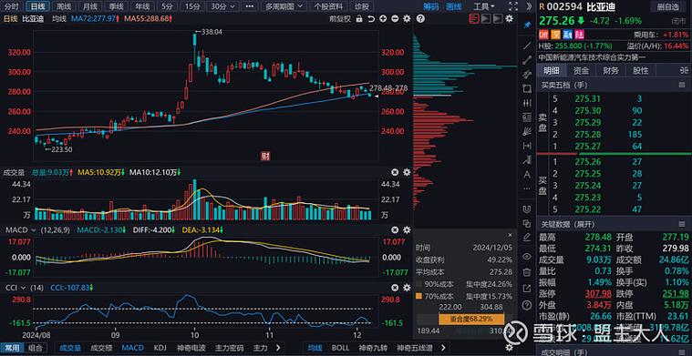Close the CCI indicator panel
This screenshot has width=692, height=356.
click(x=395, y=288)
